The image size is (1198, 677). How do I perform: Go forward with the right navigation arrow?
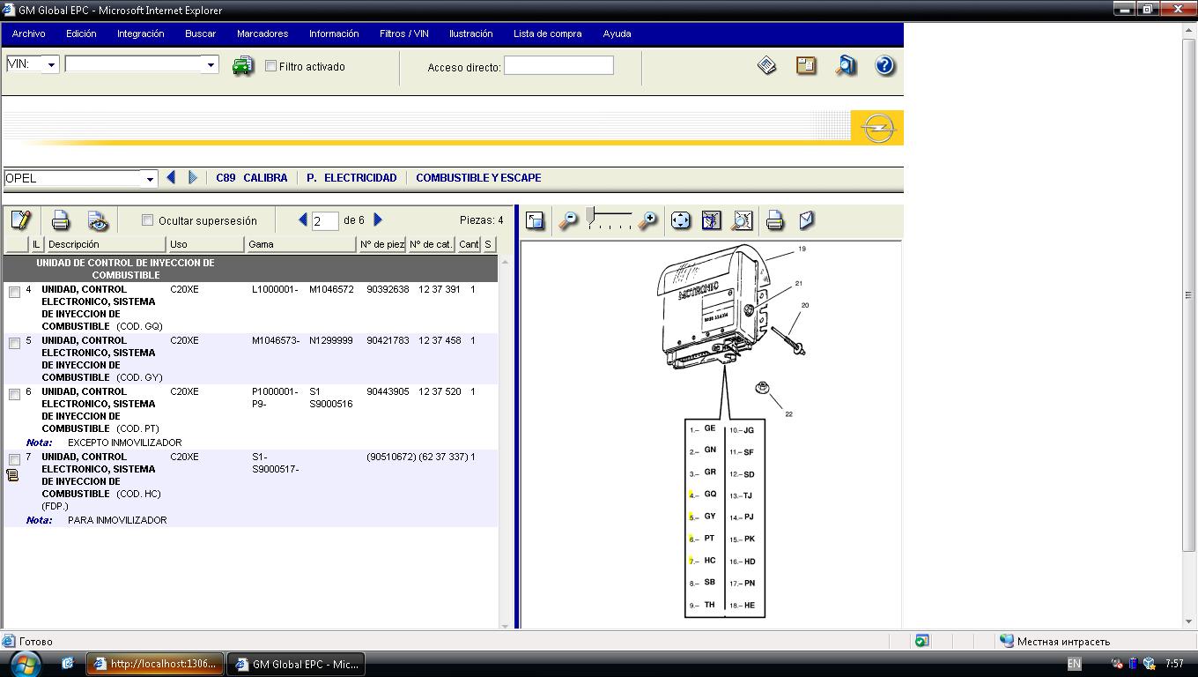click(x=193, y=177)
